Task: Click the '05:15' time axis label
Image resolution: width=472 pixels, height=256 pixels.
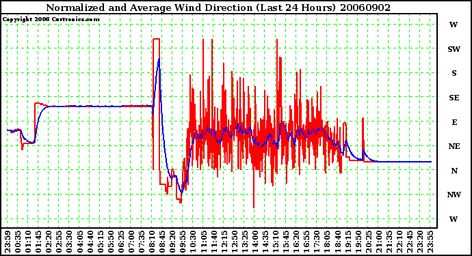Action: coord(101,242)
